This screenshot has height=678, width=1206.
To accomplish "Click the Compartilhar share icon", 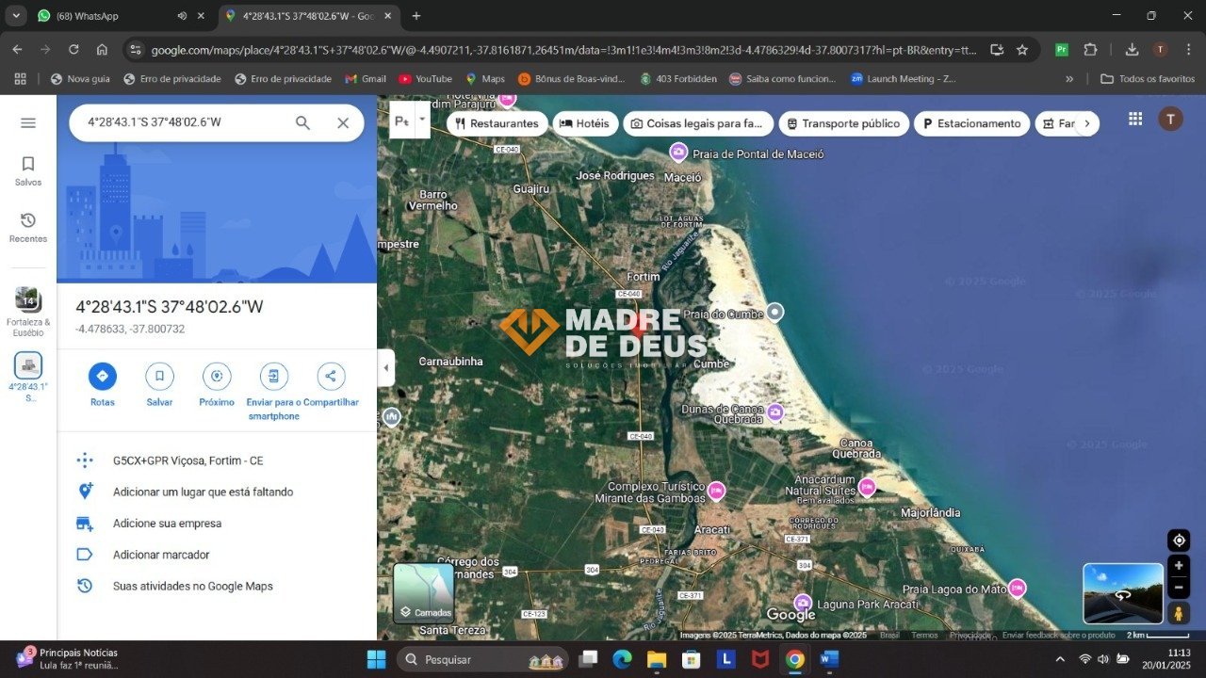I will (x=331, y=377).
